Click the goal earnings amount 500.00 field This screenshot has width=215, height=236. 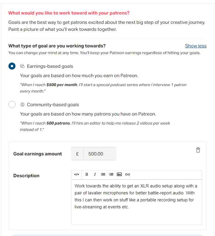(99, 154)
